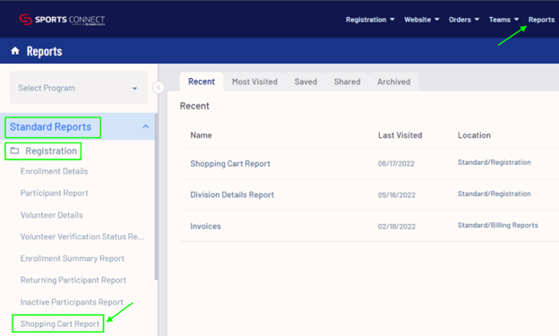Screen dimensions: 559x336
Task: Open Inactive Participants Report
Action: coord(72,302)
